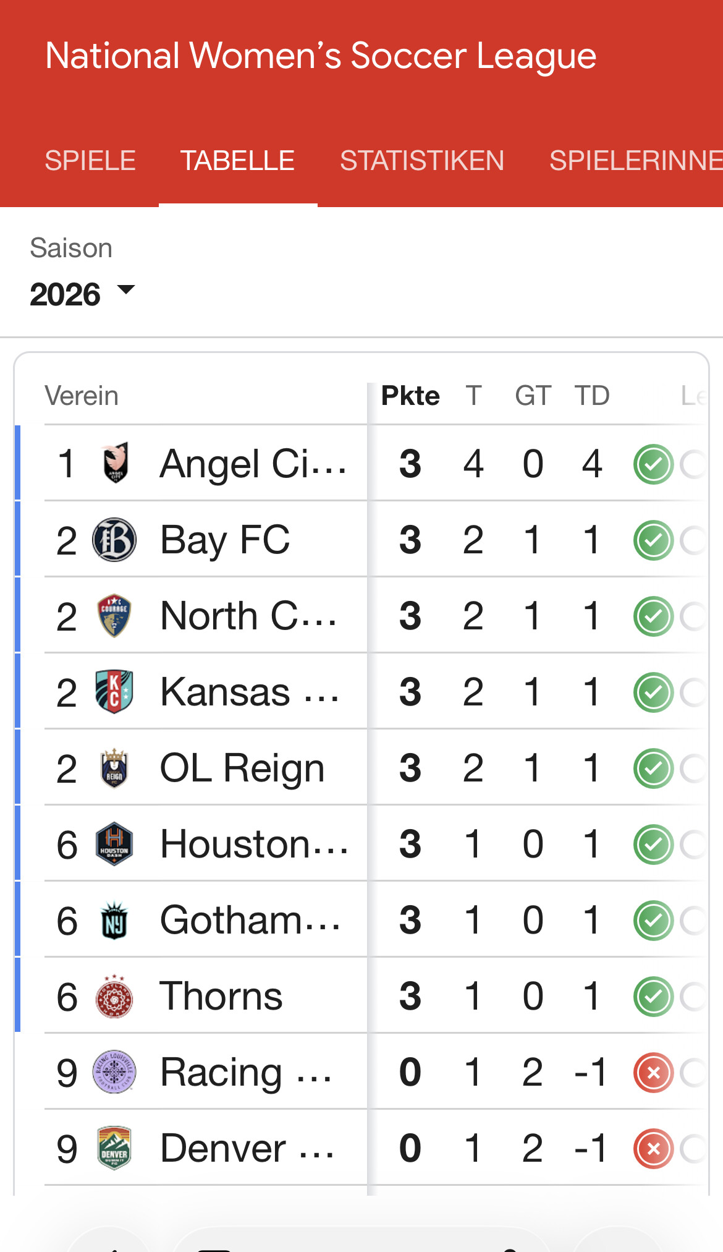Click the Pkte column header
This screenshot has height=1252, width=723.
click(x=410, y=396)
